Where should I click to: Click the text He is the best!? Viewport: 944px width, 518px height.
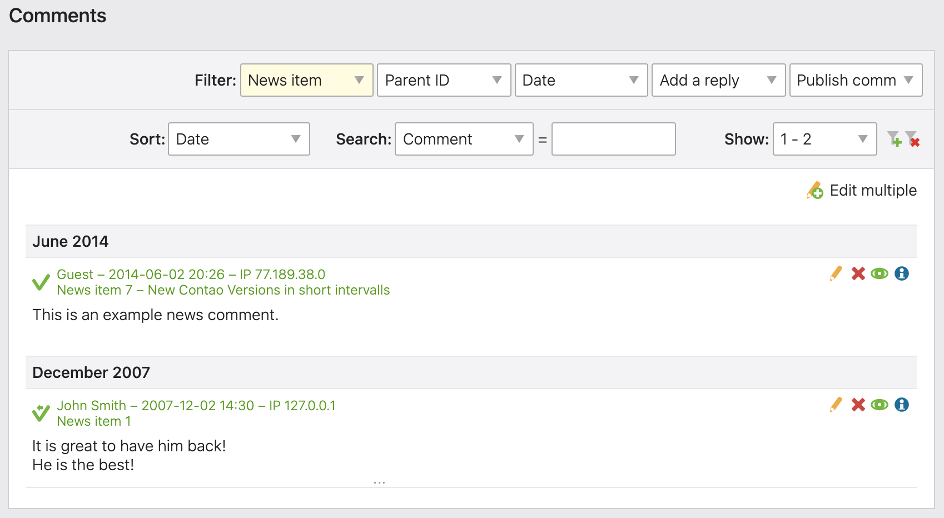(83, 465)
